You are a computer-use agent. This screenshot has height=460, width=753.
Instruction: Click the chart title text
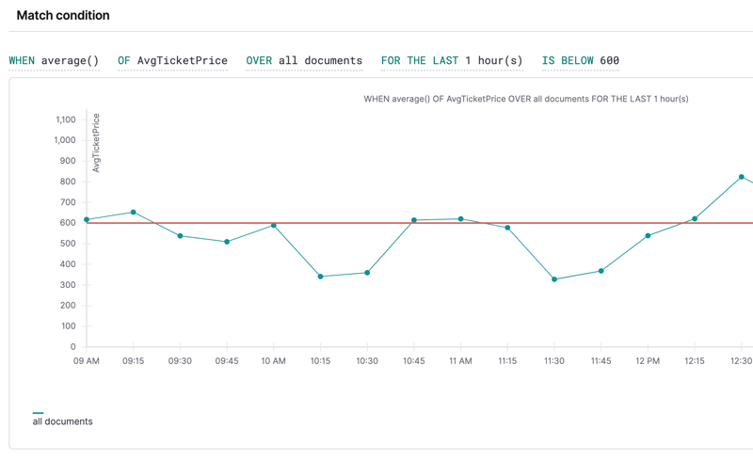tap(526, 99)
